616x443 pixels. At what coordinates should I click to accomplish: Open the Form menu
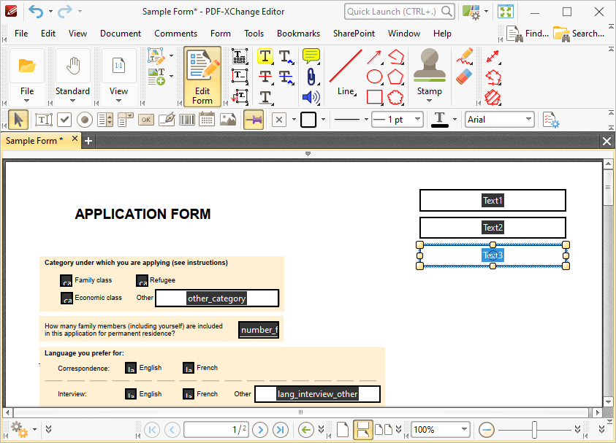[x=221, y=34]
